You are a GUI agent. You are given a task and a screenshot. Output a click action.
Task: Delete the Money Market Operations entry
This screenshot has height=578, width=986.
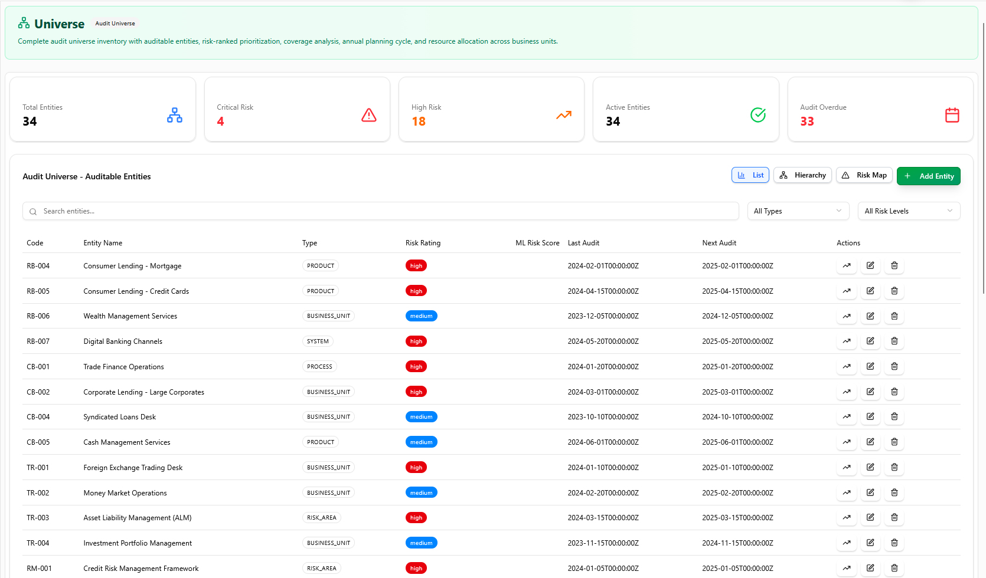pos(894,493)
